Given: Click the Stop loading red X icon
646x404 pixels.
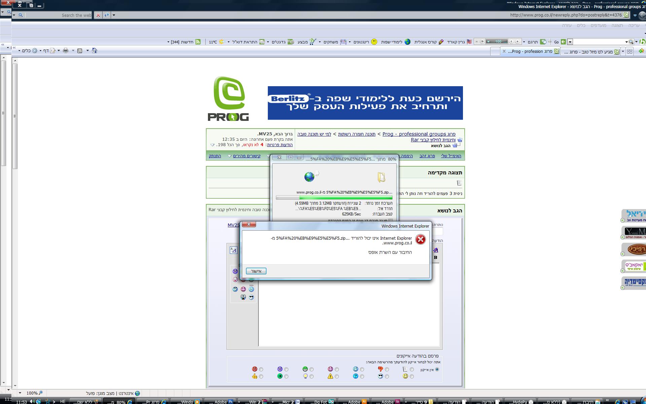Looking at the screenshot, I should point(98,15).
